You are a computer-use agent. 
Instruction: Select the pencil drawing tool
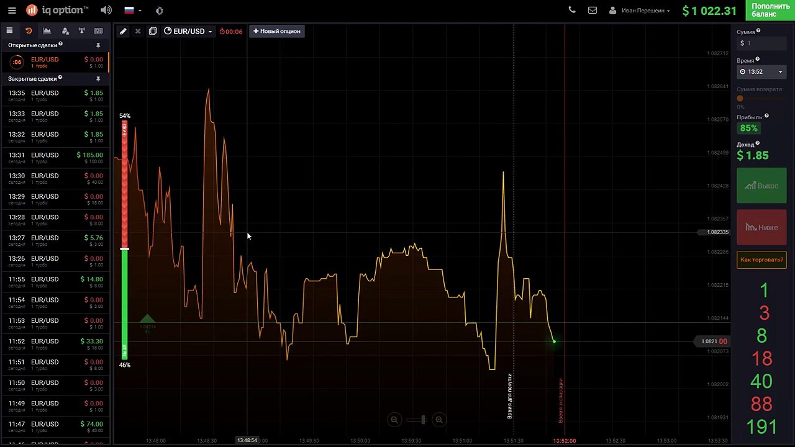123,31
